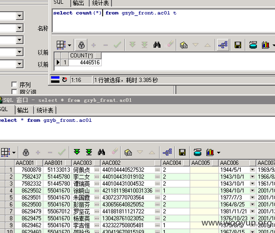Toggle the 序列 checkbox
Screen dimensions: 275x233
point(14,84)
